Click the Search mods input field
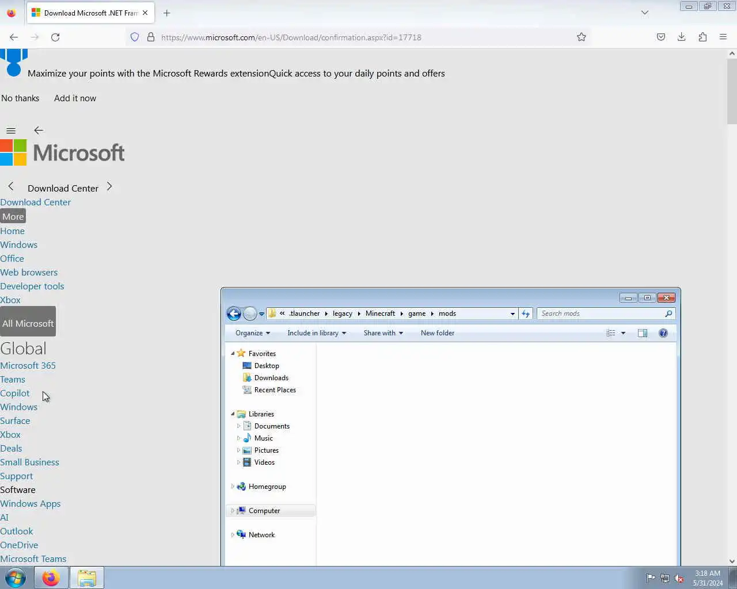737x589 pixels. (x=602, y=313)
